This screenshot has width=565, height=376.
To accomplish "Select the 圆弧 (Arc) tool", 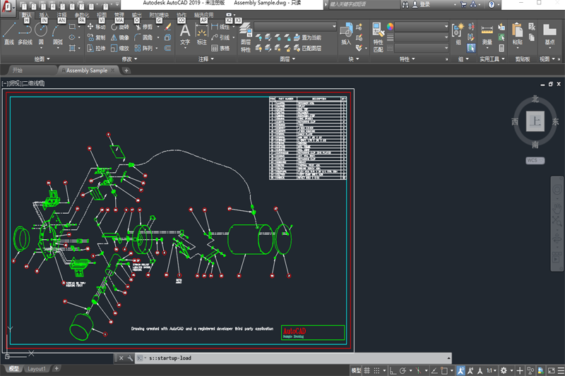I will (x=58, y=33).
